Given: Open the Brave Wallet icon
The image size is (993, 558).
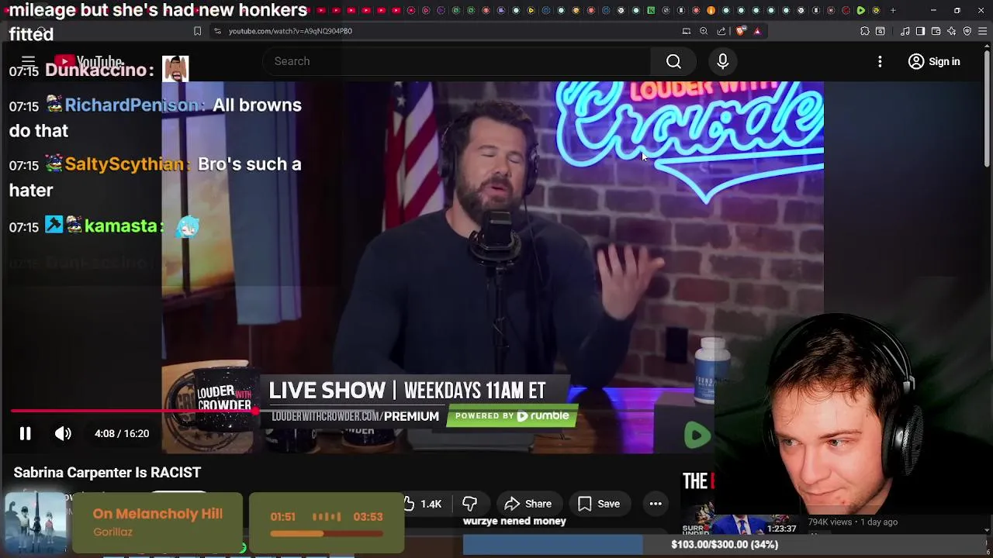Looking at the screenshot, I should (936, 31).
